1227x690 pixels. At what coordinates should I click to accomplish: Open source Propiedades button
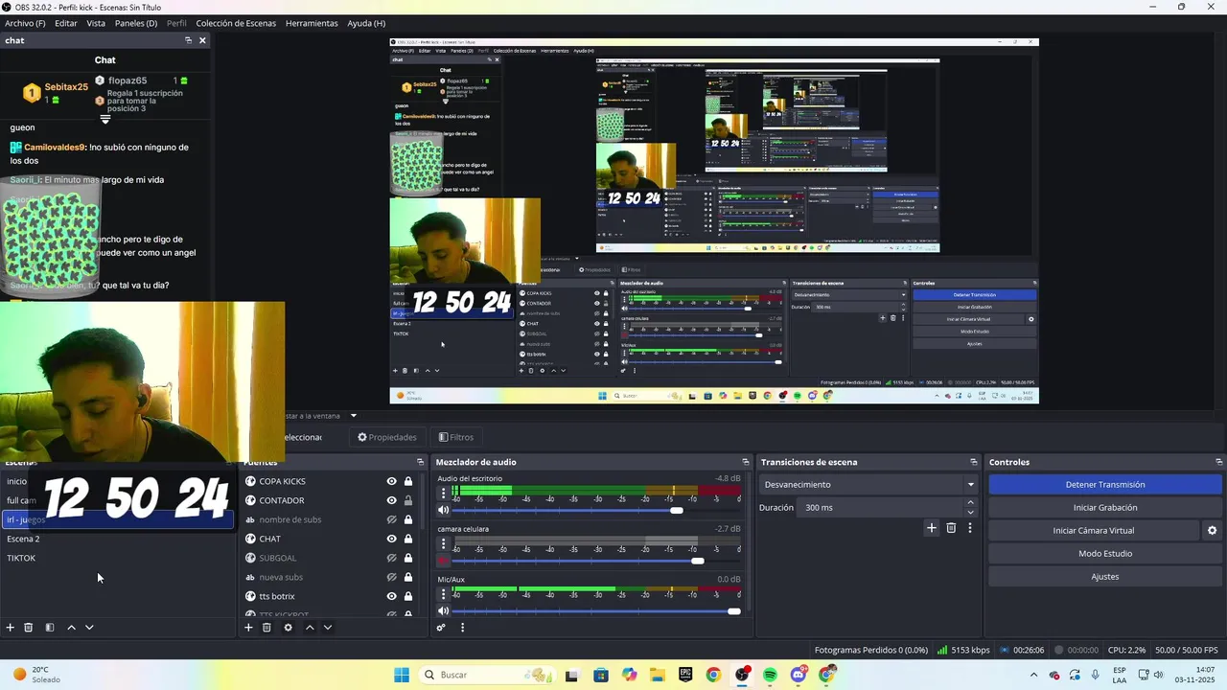point(387,437)
